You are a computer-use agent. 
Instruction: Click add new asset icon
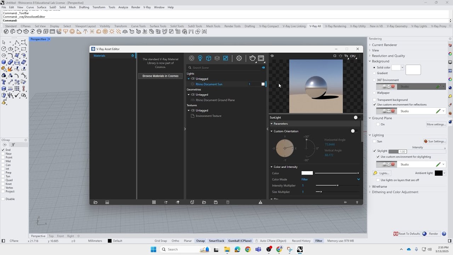(192, 202)
